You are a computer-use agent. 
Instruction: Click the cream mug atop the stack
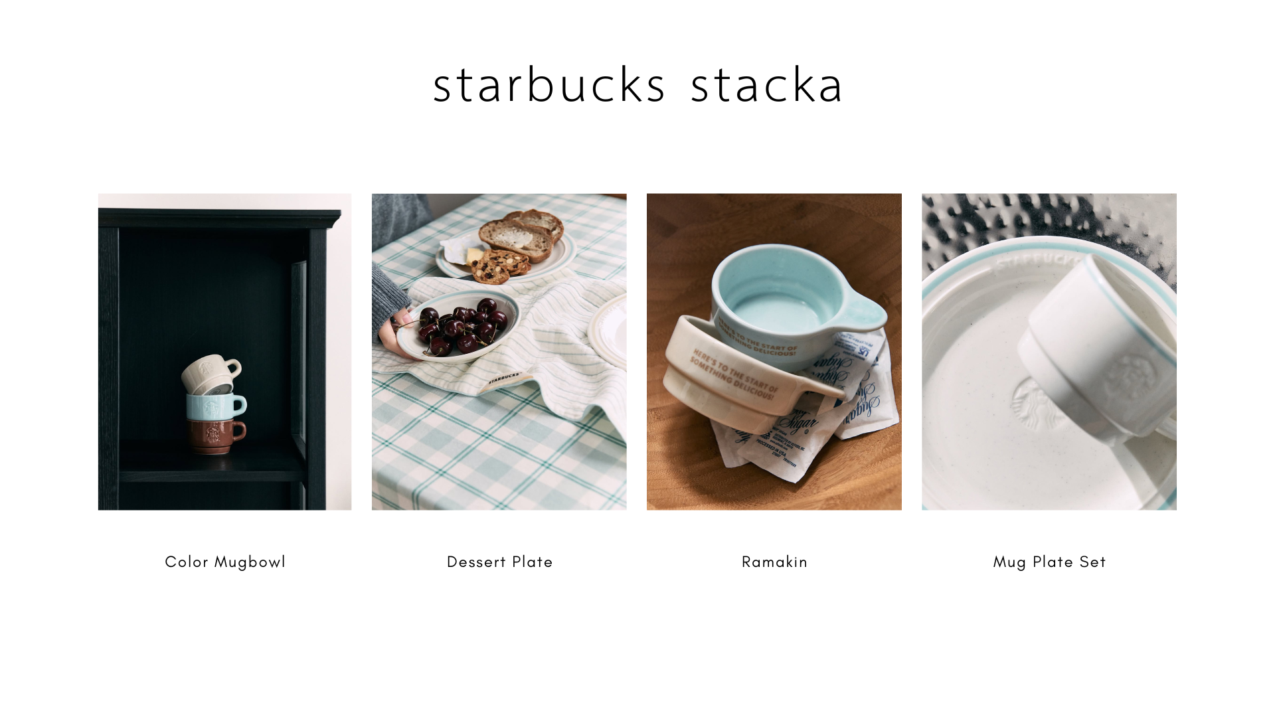click(210, 374)
